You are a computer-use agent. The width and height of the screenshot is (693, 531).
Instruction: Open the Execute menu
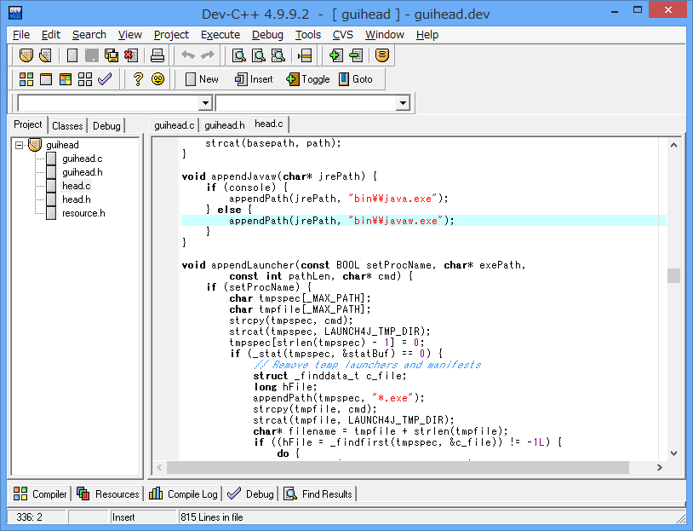click(220, 34)
